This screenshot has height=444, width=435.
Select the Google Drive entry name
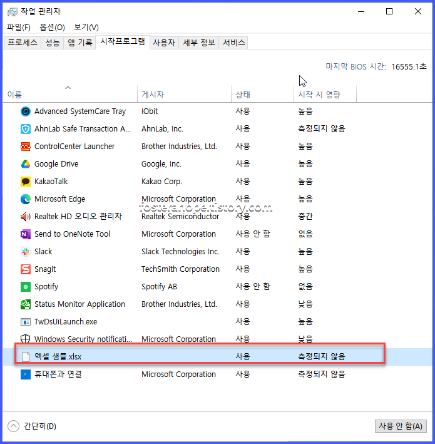click(56, 164)
